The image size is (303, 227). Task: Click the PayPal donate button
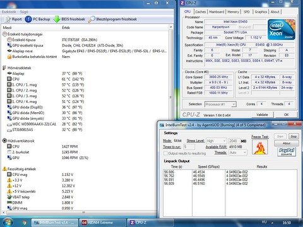(287, 151)
